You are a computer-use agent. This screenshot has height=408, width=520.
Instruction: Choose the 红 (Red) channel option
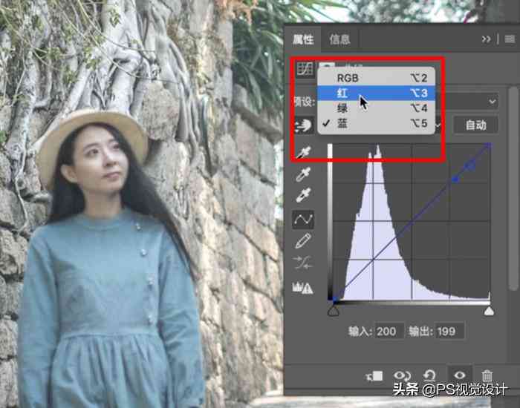pos(376,93)
